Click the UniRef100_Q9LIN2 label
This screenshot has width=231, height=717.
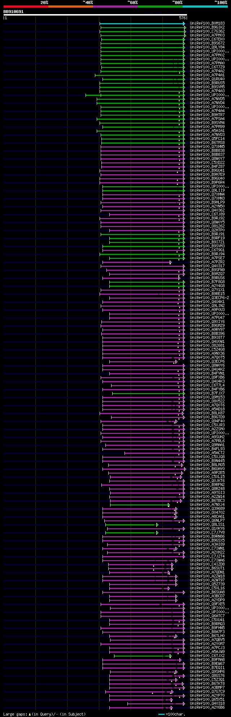(x=207, y=306)
